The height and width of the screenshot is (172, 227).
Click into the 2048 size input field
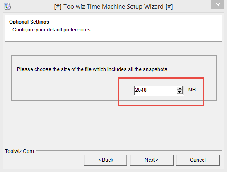click(x=155, y=90)
